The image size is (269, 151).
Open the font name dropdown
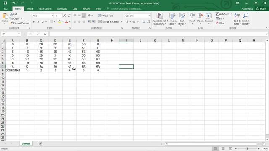52,16
